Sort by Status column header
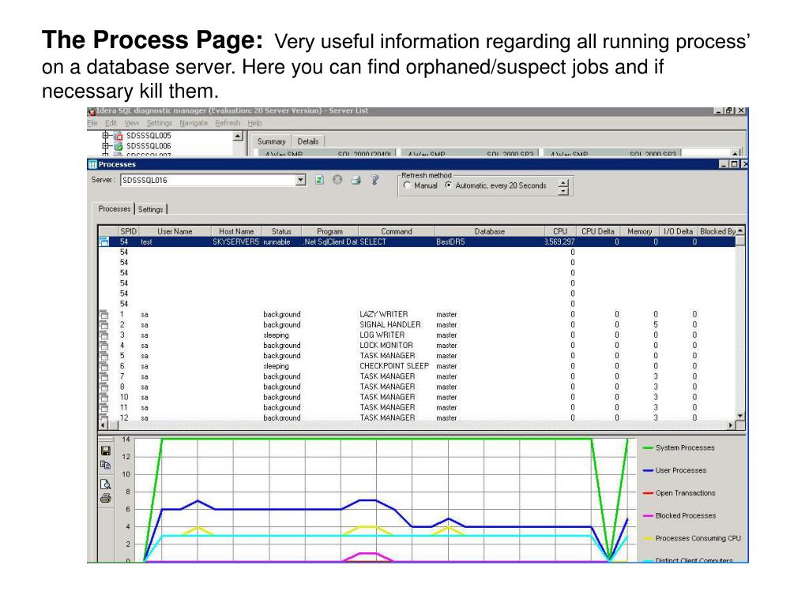The image size is (809, 606). 281,231
